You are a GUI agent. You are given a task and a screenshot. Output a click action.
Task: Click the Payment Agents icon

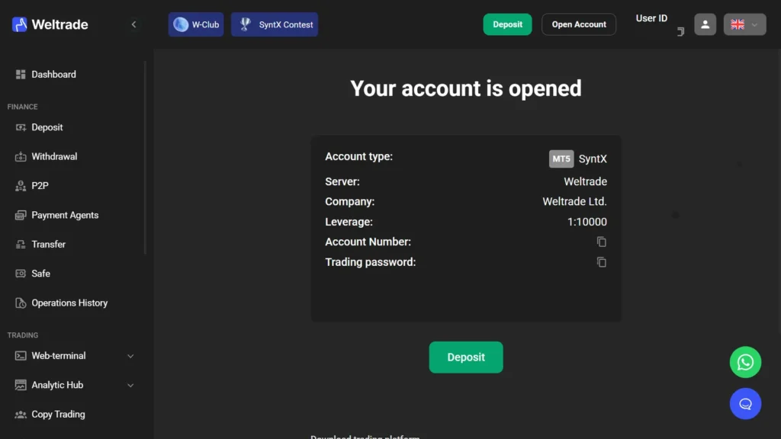[21, 215]
